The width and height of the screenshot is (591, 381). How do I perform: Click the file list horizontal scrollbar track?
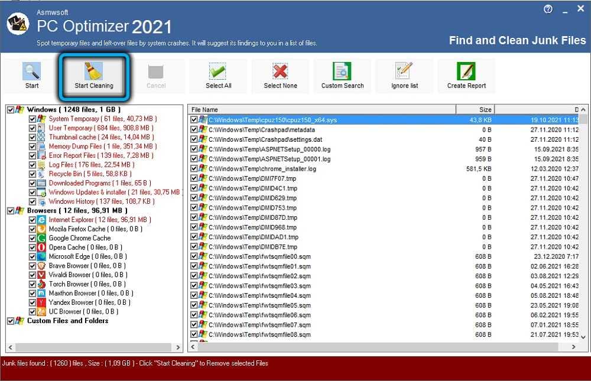point(384,348)
